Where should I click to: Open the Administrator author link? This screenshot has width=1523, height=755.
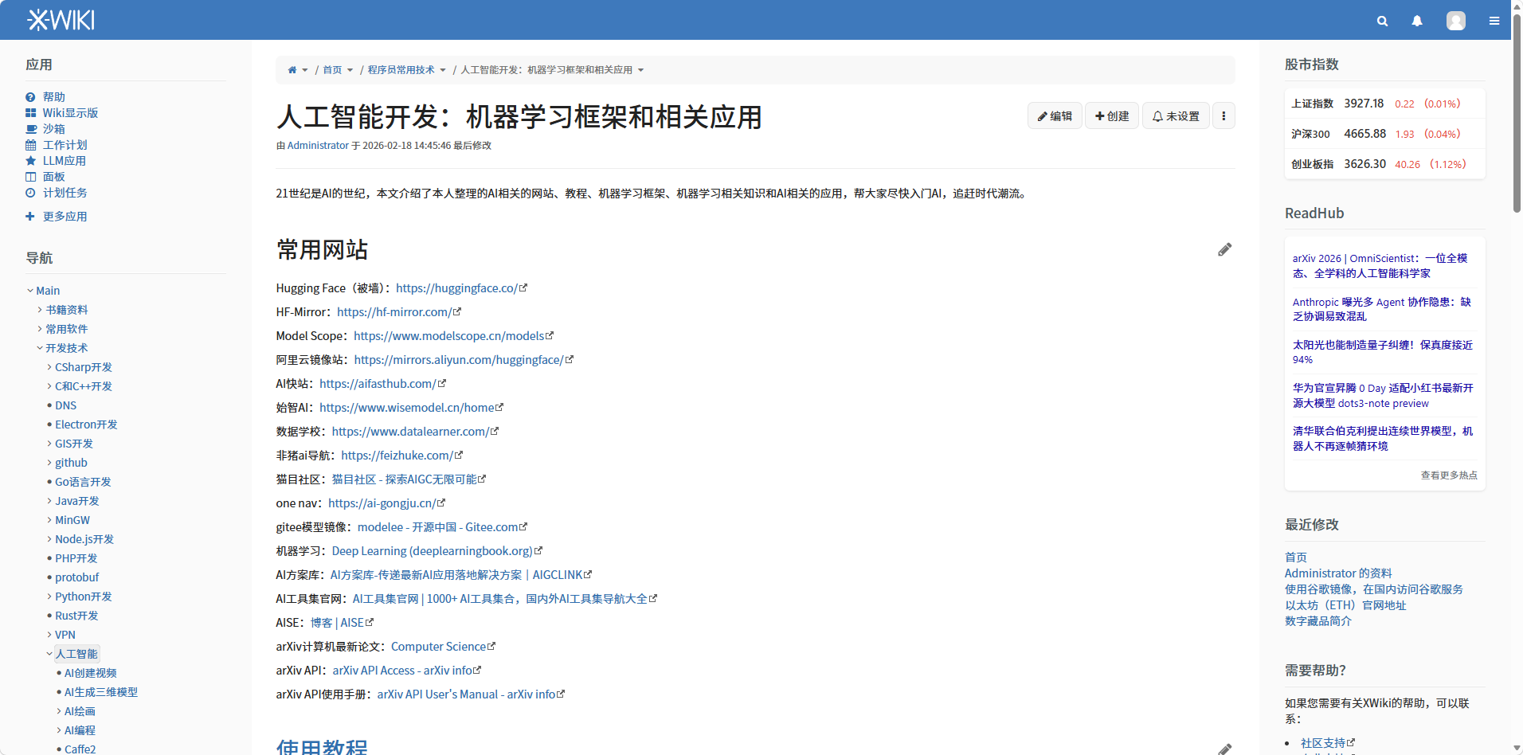(x=318, y=146)
